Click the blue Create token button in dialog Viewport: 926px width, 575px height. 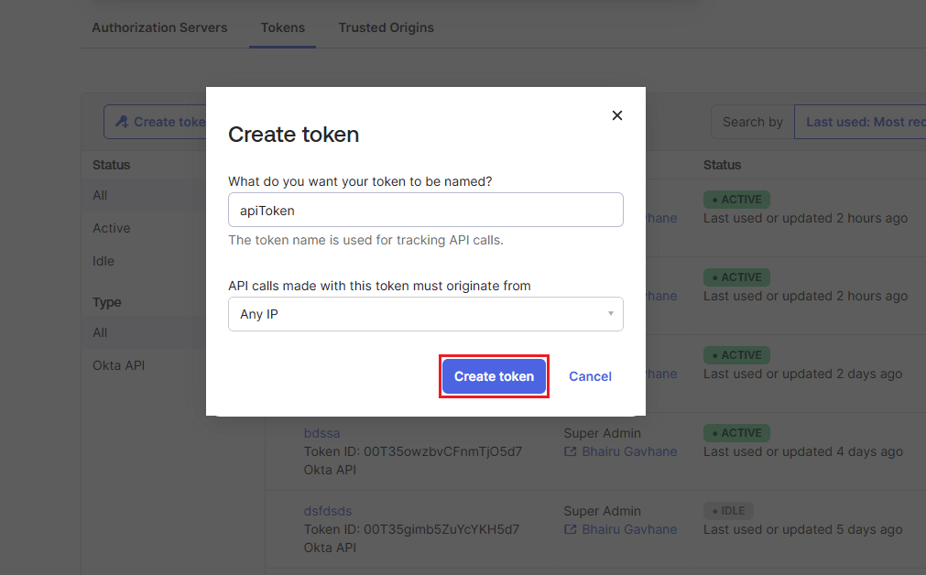494,376
